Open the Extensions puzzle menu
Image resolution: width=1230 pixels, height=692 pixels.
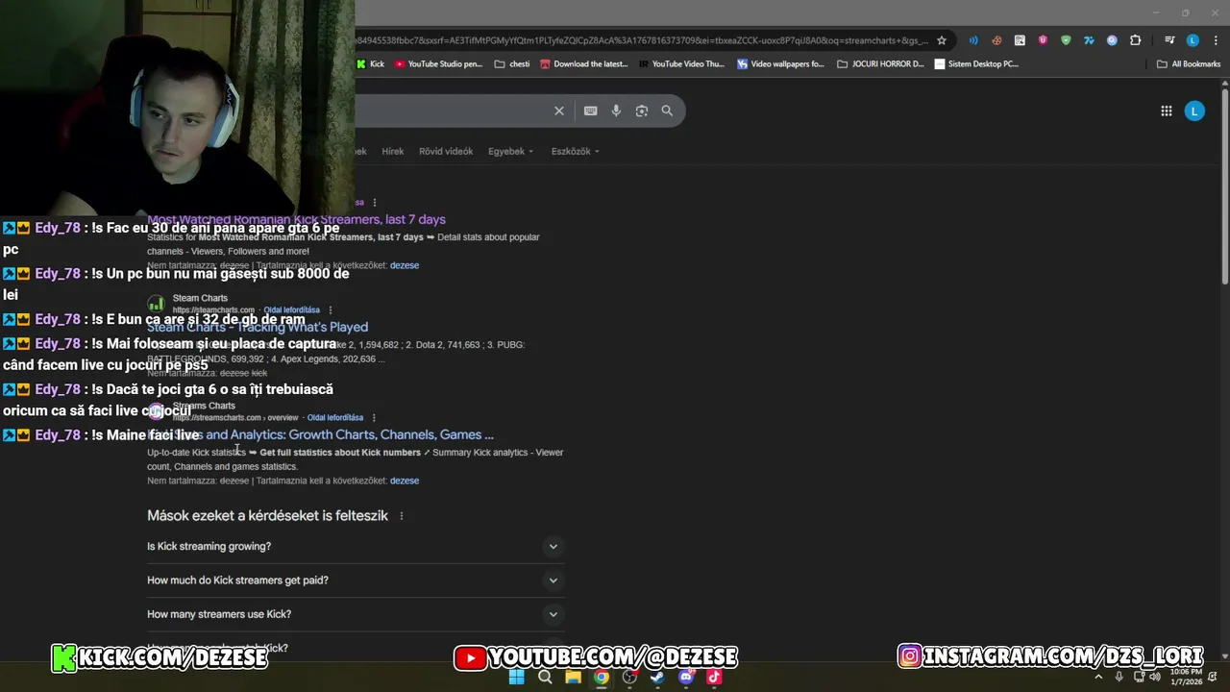click(x=1136, y=40)
